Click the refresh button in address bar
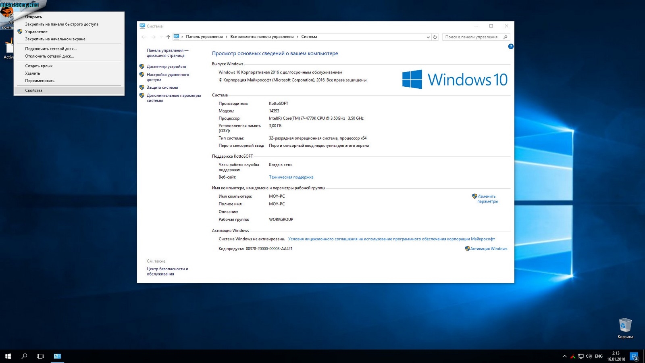 click(435, 37)
